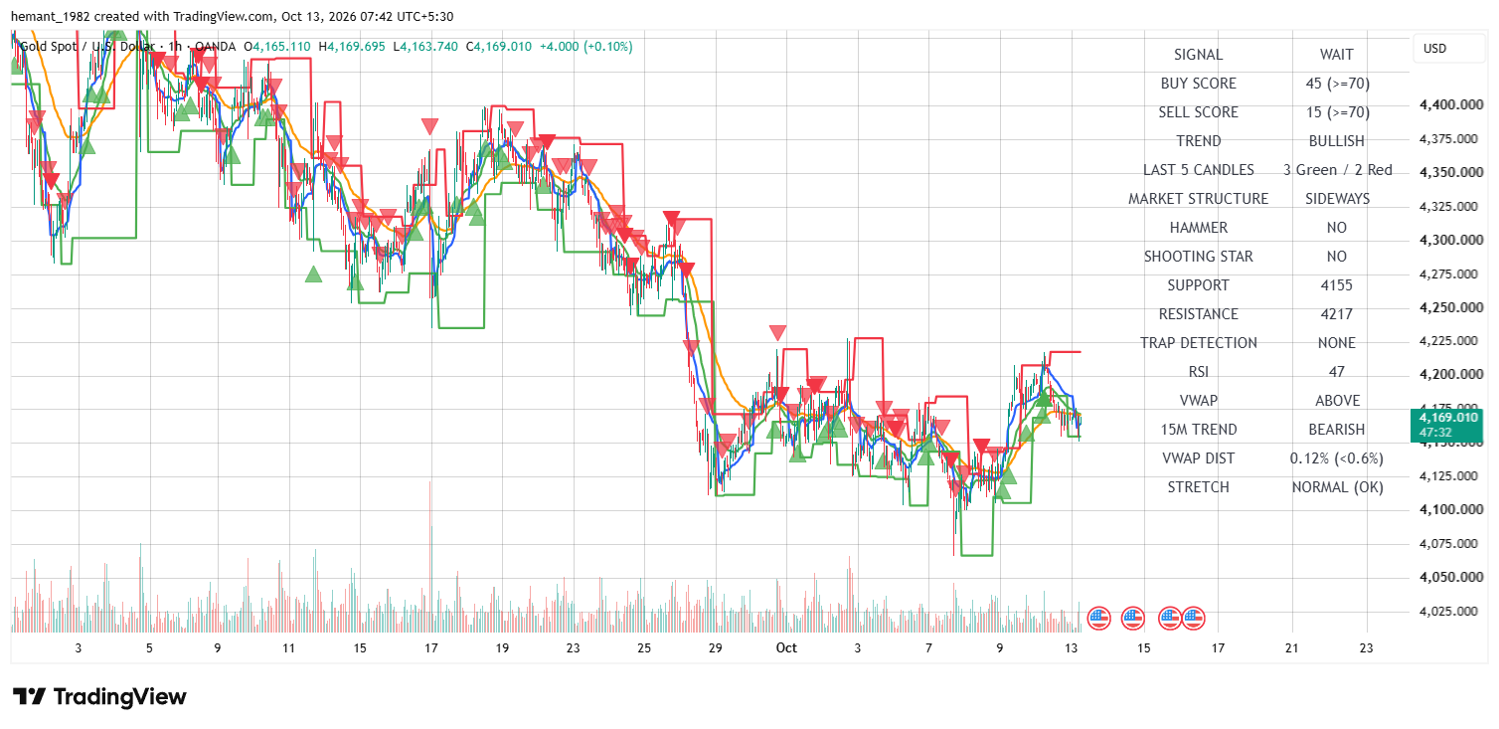Click the SIGNAL label in the table
This screenshot has height=729, width=1499.
point(1198,55)
